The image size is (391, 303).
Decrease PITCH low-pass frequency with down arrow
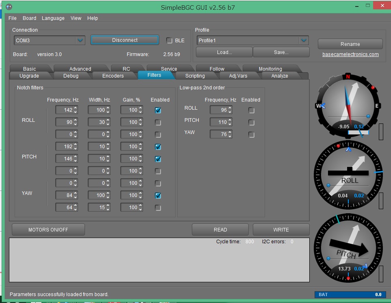tap(230, 124)
